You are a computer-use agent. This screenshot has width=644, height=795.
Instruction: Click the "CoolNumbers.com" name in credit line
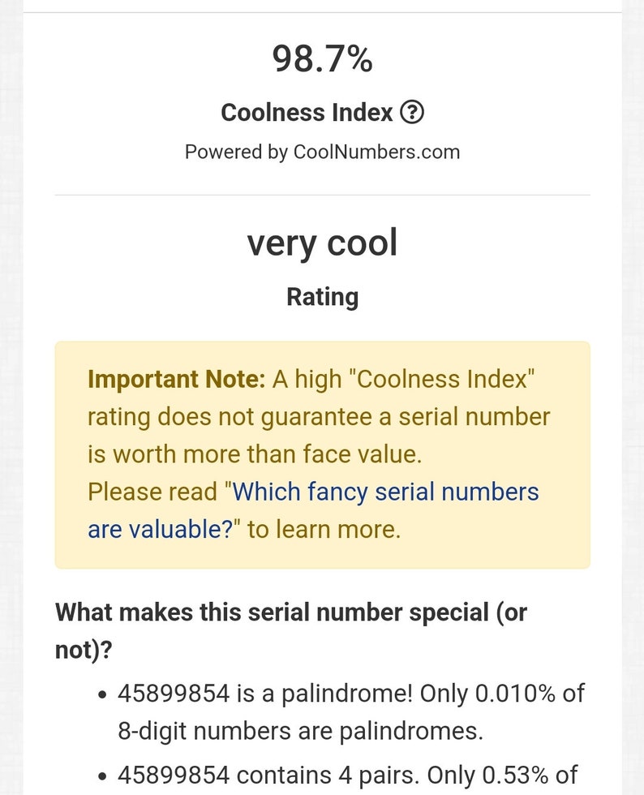click(377, 153)
